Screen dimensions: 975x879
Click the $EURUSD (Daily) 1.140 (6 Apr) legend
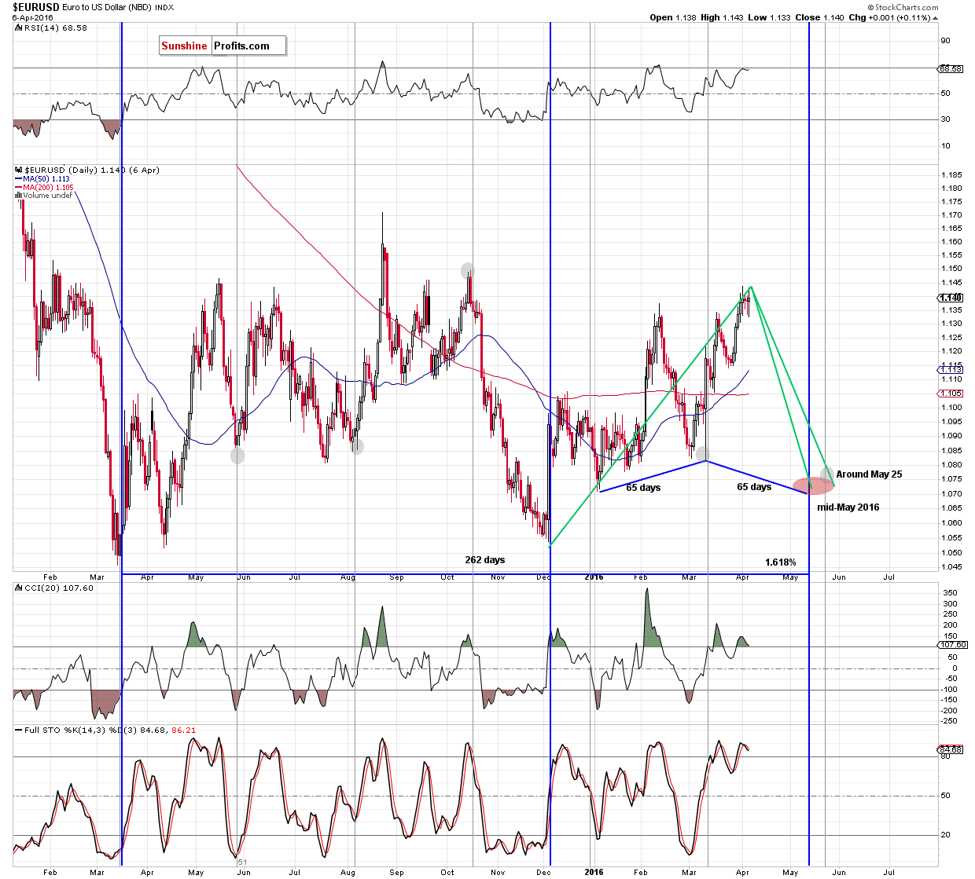click(92, 170)
